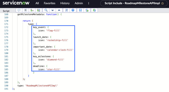Click the Script Include - RoadmapMilestoneAPIImpl title

click(132, 3)
